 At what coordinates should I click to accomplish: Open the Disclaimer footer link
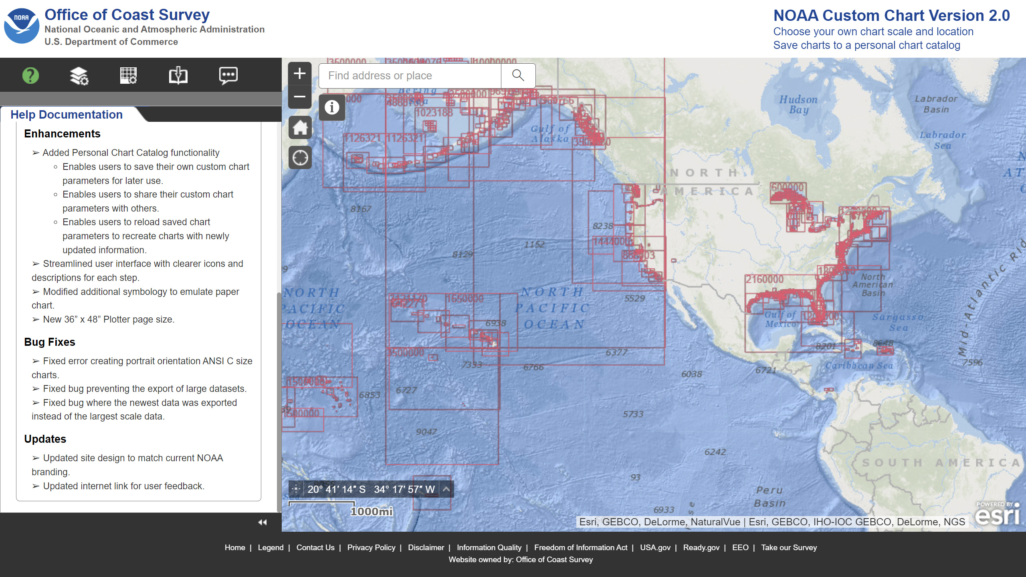(426, 547)
